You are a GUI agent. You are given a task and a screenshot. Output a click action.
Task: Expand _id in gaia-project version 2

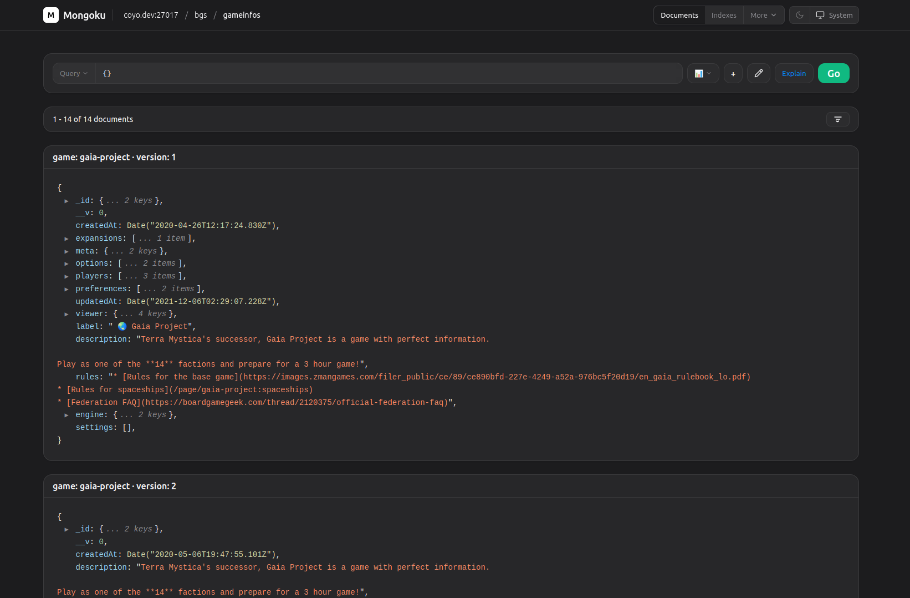[67, 529]
